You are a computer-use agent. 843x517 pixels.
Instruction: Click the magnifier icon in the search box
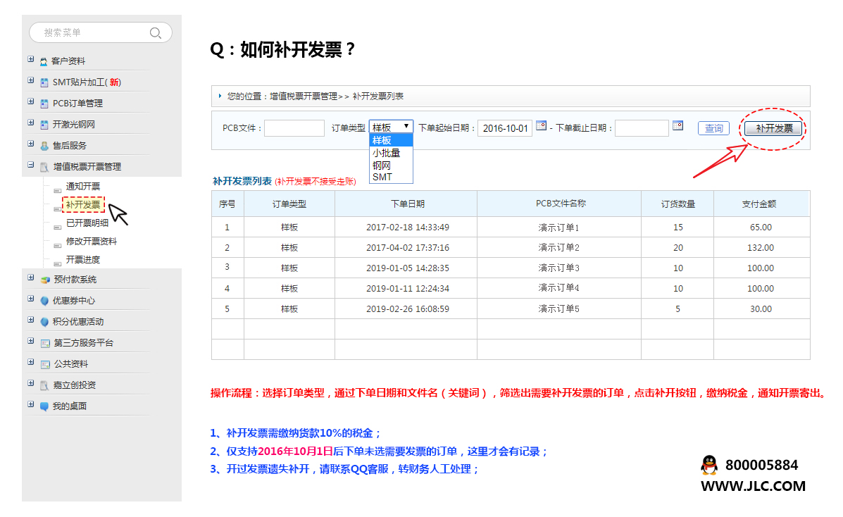pos(155,32)
